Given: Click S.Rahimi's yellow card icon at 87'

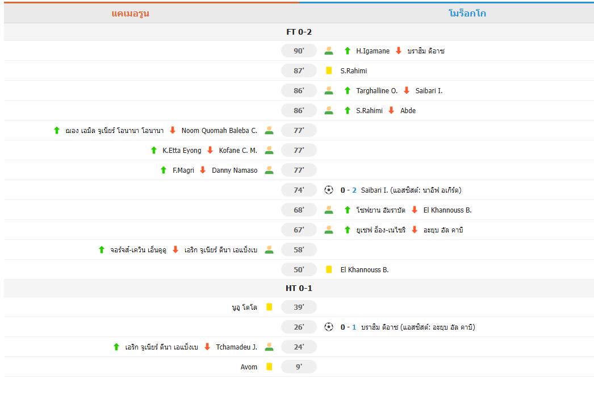Looking at the screenshot, I should (329, 70).
